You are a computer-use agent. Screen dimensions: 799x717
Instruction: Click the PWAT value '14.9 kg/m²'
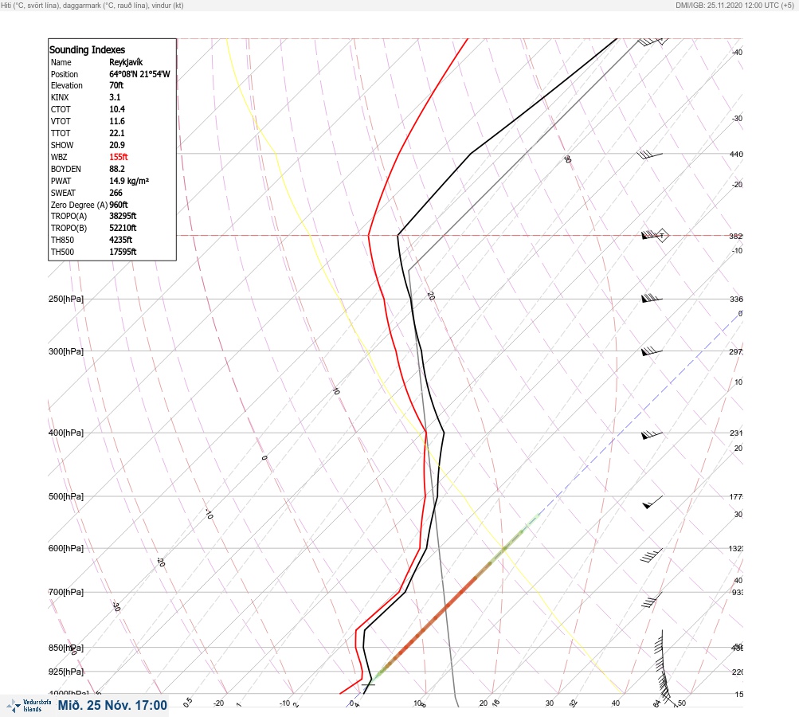click(x=129, y=181)
